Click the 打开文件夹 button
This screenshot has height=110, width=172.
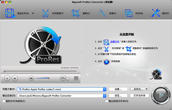pyautogui.click(x=139, y=96)
